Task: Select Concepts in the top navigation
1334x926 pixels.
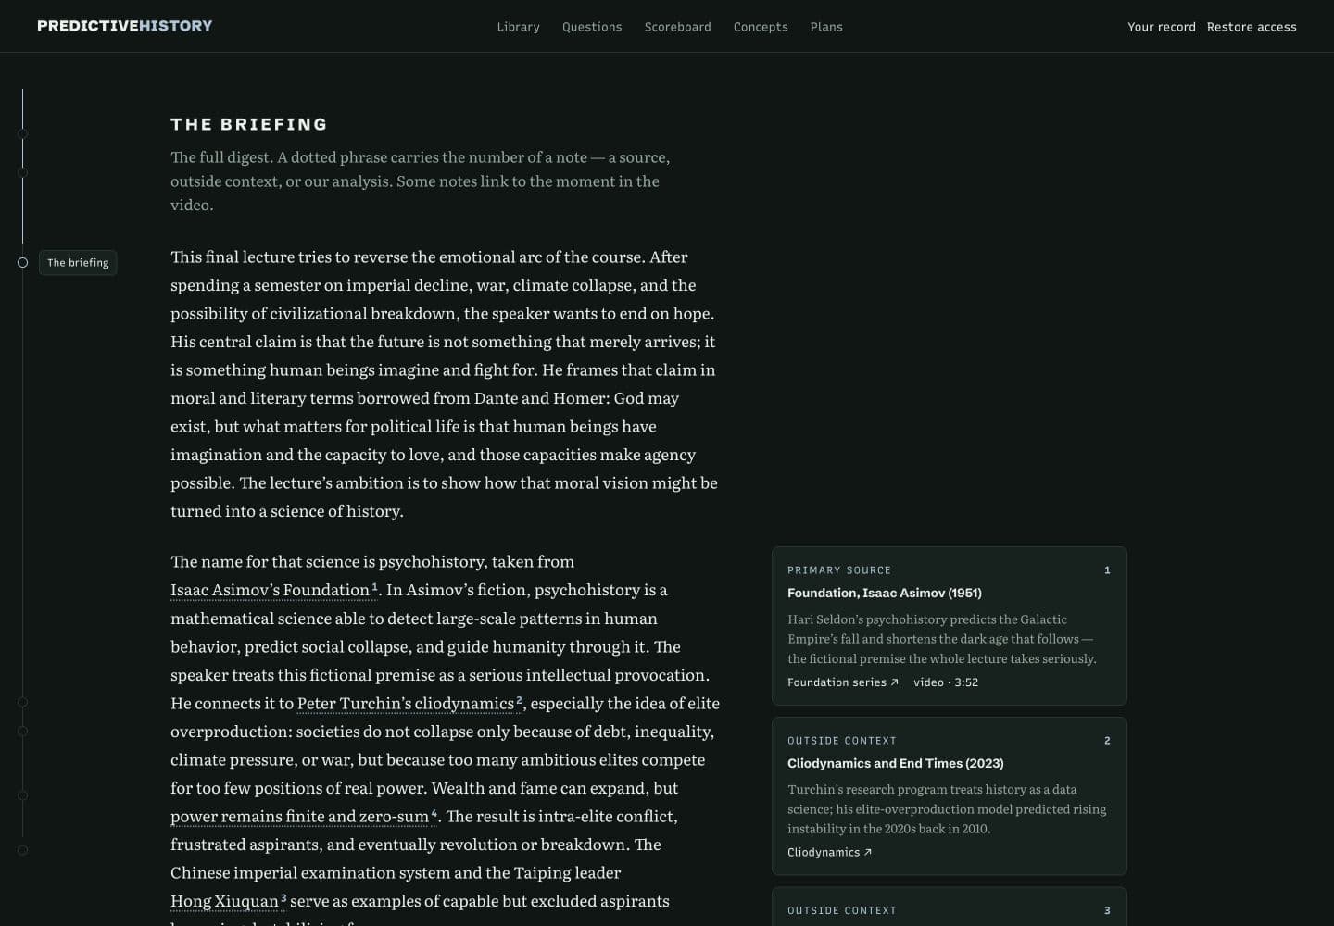Action: 761,27
